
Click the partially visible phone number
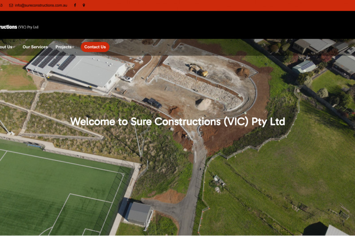[1, 5]
